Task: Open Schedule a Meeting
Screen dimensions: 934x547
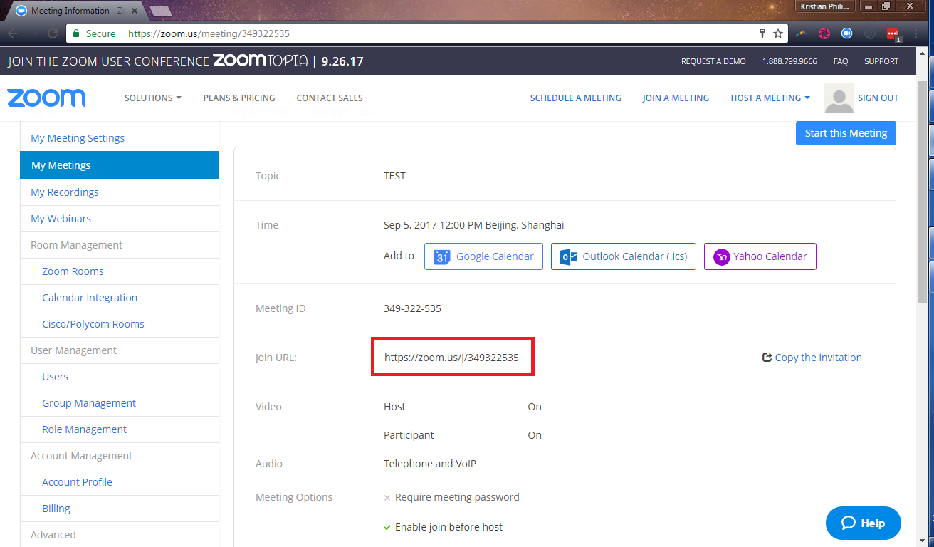Action: tap(576, 98)
